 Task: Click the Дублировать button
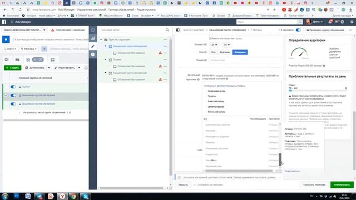(x=35, y=68)
